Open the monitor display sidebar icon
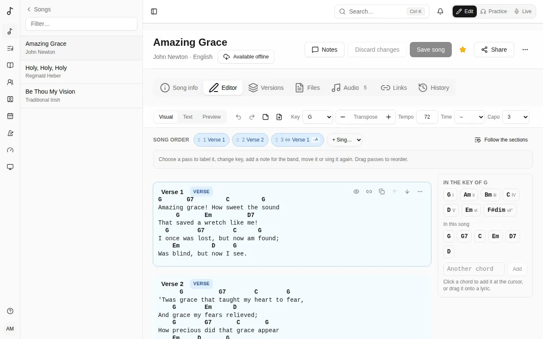The image size is (543, 339). (x=10, y=167)
